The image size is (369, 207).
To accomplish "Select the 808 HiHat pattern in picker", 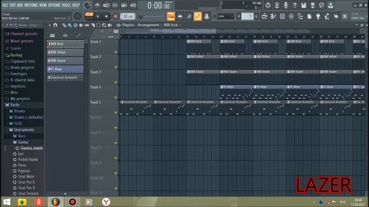I will coord(65,52).
